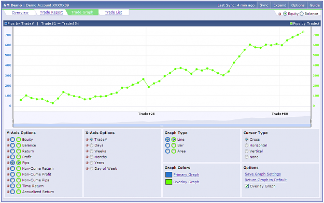Open the Trade Report tab

pos(51,12)
